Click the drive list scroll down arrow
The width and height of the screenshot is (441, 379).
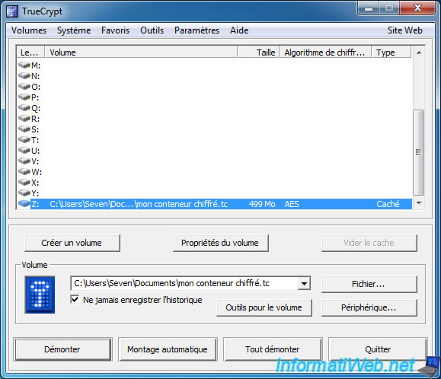pos(419,203)
